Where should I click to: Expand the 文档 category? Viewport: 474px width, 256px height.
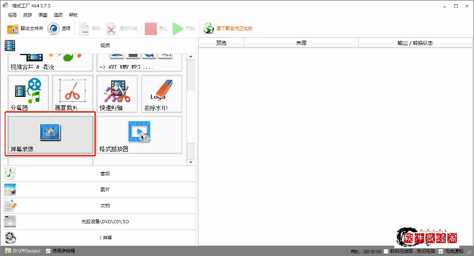pyautogui.click(x=99, y=206)
